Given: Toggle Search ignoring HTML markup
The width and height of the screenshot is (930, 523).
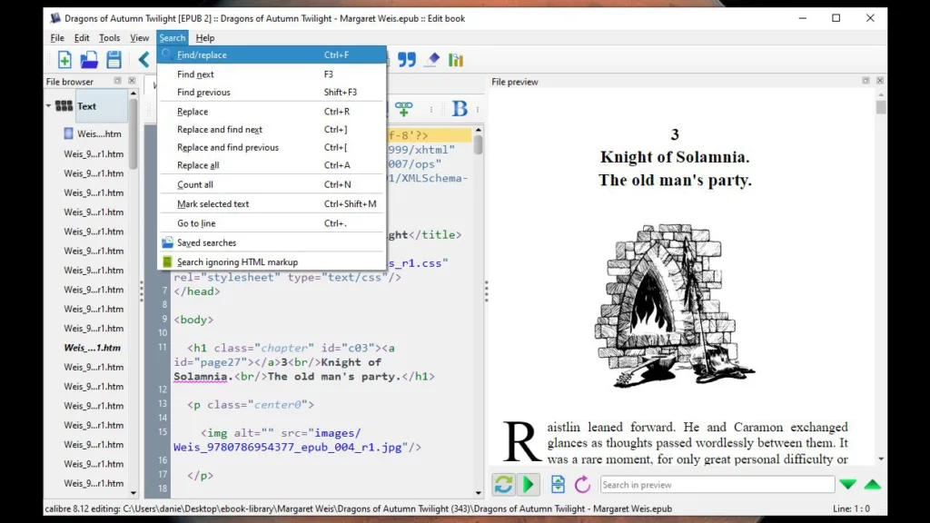Looking at the screenshot, I should coord(234,261).
